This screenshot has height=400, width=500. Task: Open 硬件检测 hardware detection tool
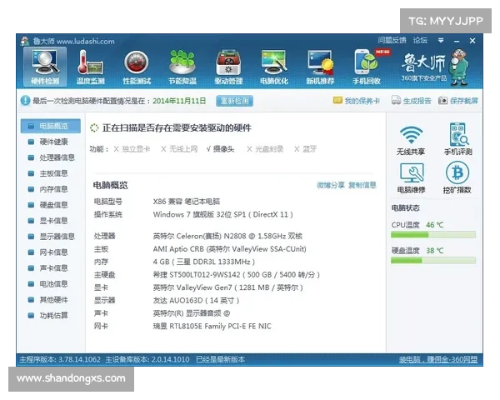45,67
